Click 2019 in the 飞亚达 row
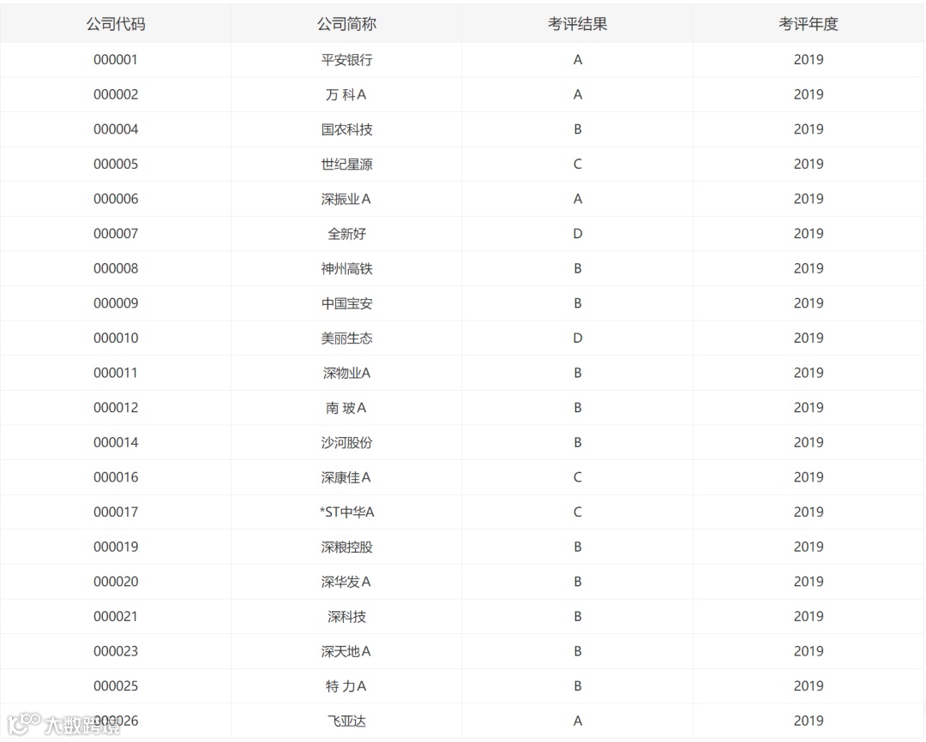926x742 pixels. tap(809, 721)
